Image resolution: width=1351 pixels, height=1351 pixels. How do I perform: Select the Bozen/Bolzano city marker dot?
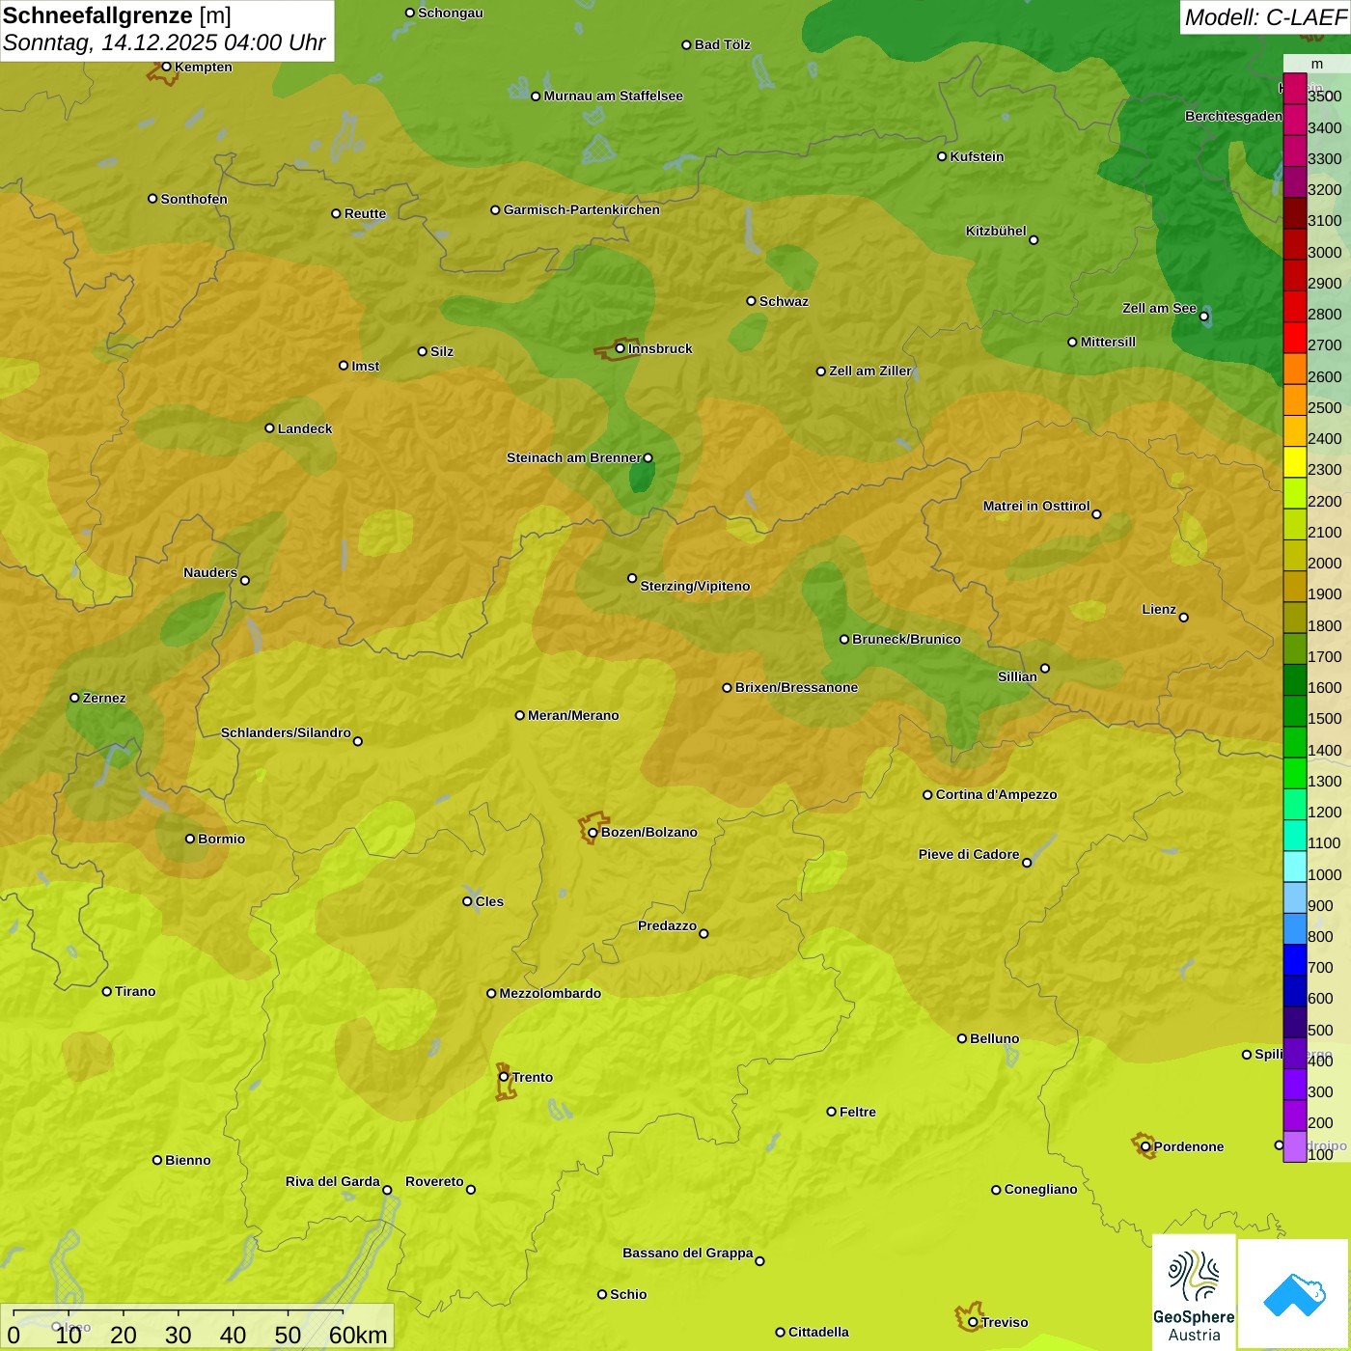[x=593, y=833]
